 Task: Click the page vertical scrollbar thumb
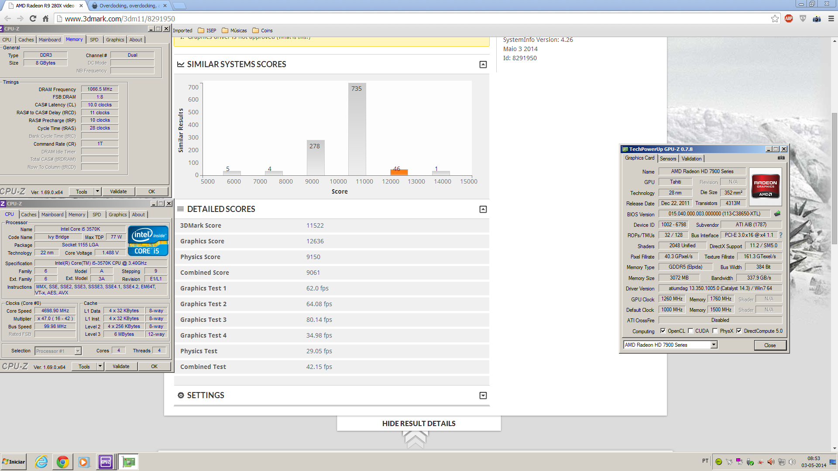click(x=835, y=179)
